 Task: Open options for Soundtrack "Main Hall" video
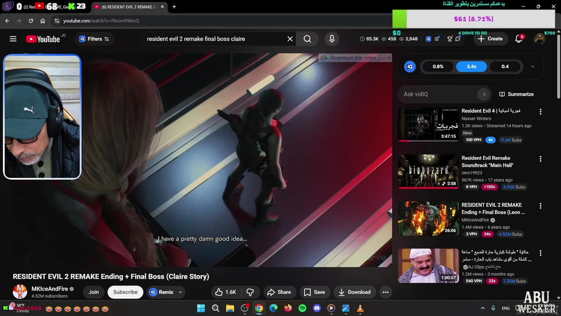[540, 159]
